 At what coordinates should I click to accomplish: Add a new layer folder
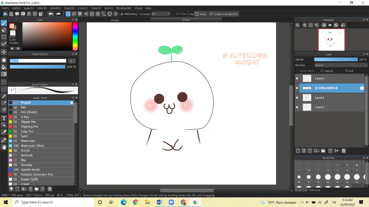click(323, 151)
